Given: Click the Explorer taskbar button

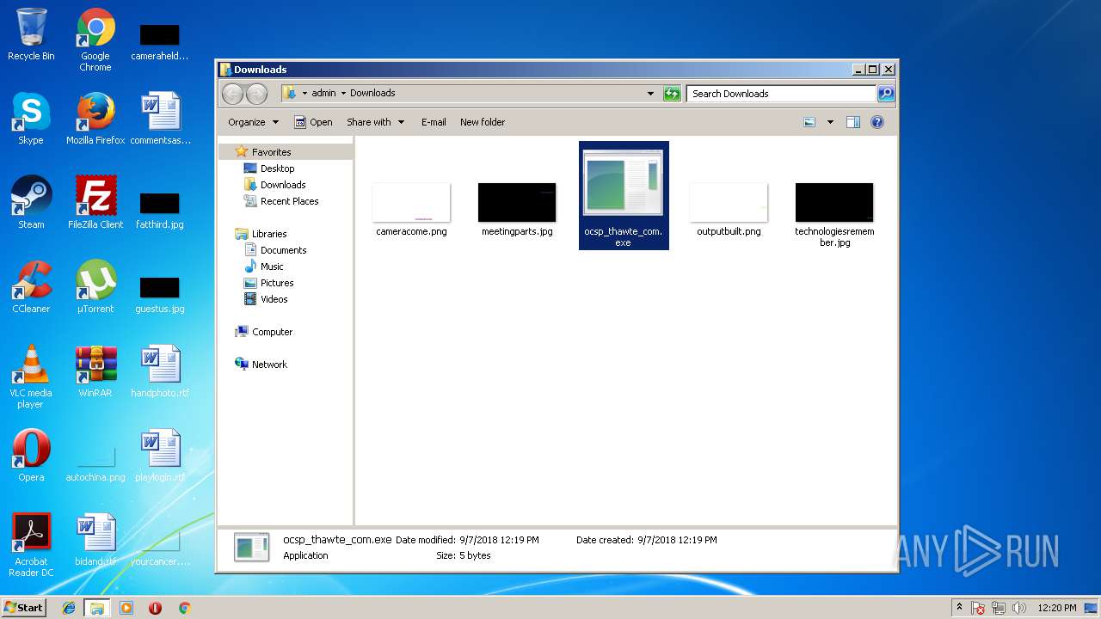Looking at the screenshot, I should pyautogui.click(x=97, y=608).
